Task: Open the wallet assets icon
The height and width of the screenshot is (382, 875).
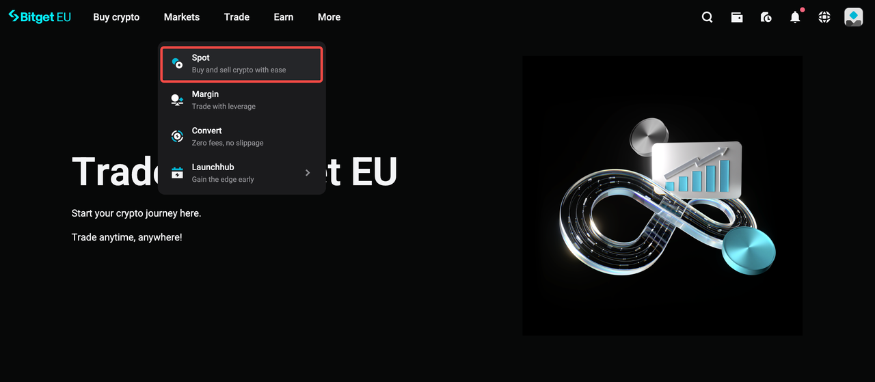Action: [x=737, y=17]
